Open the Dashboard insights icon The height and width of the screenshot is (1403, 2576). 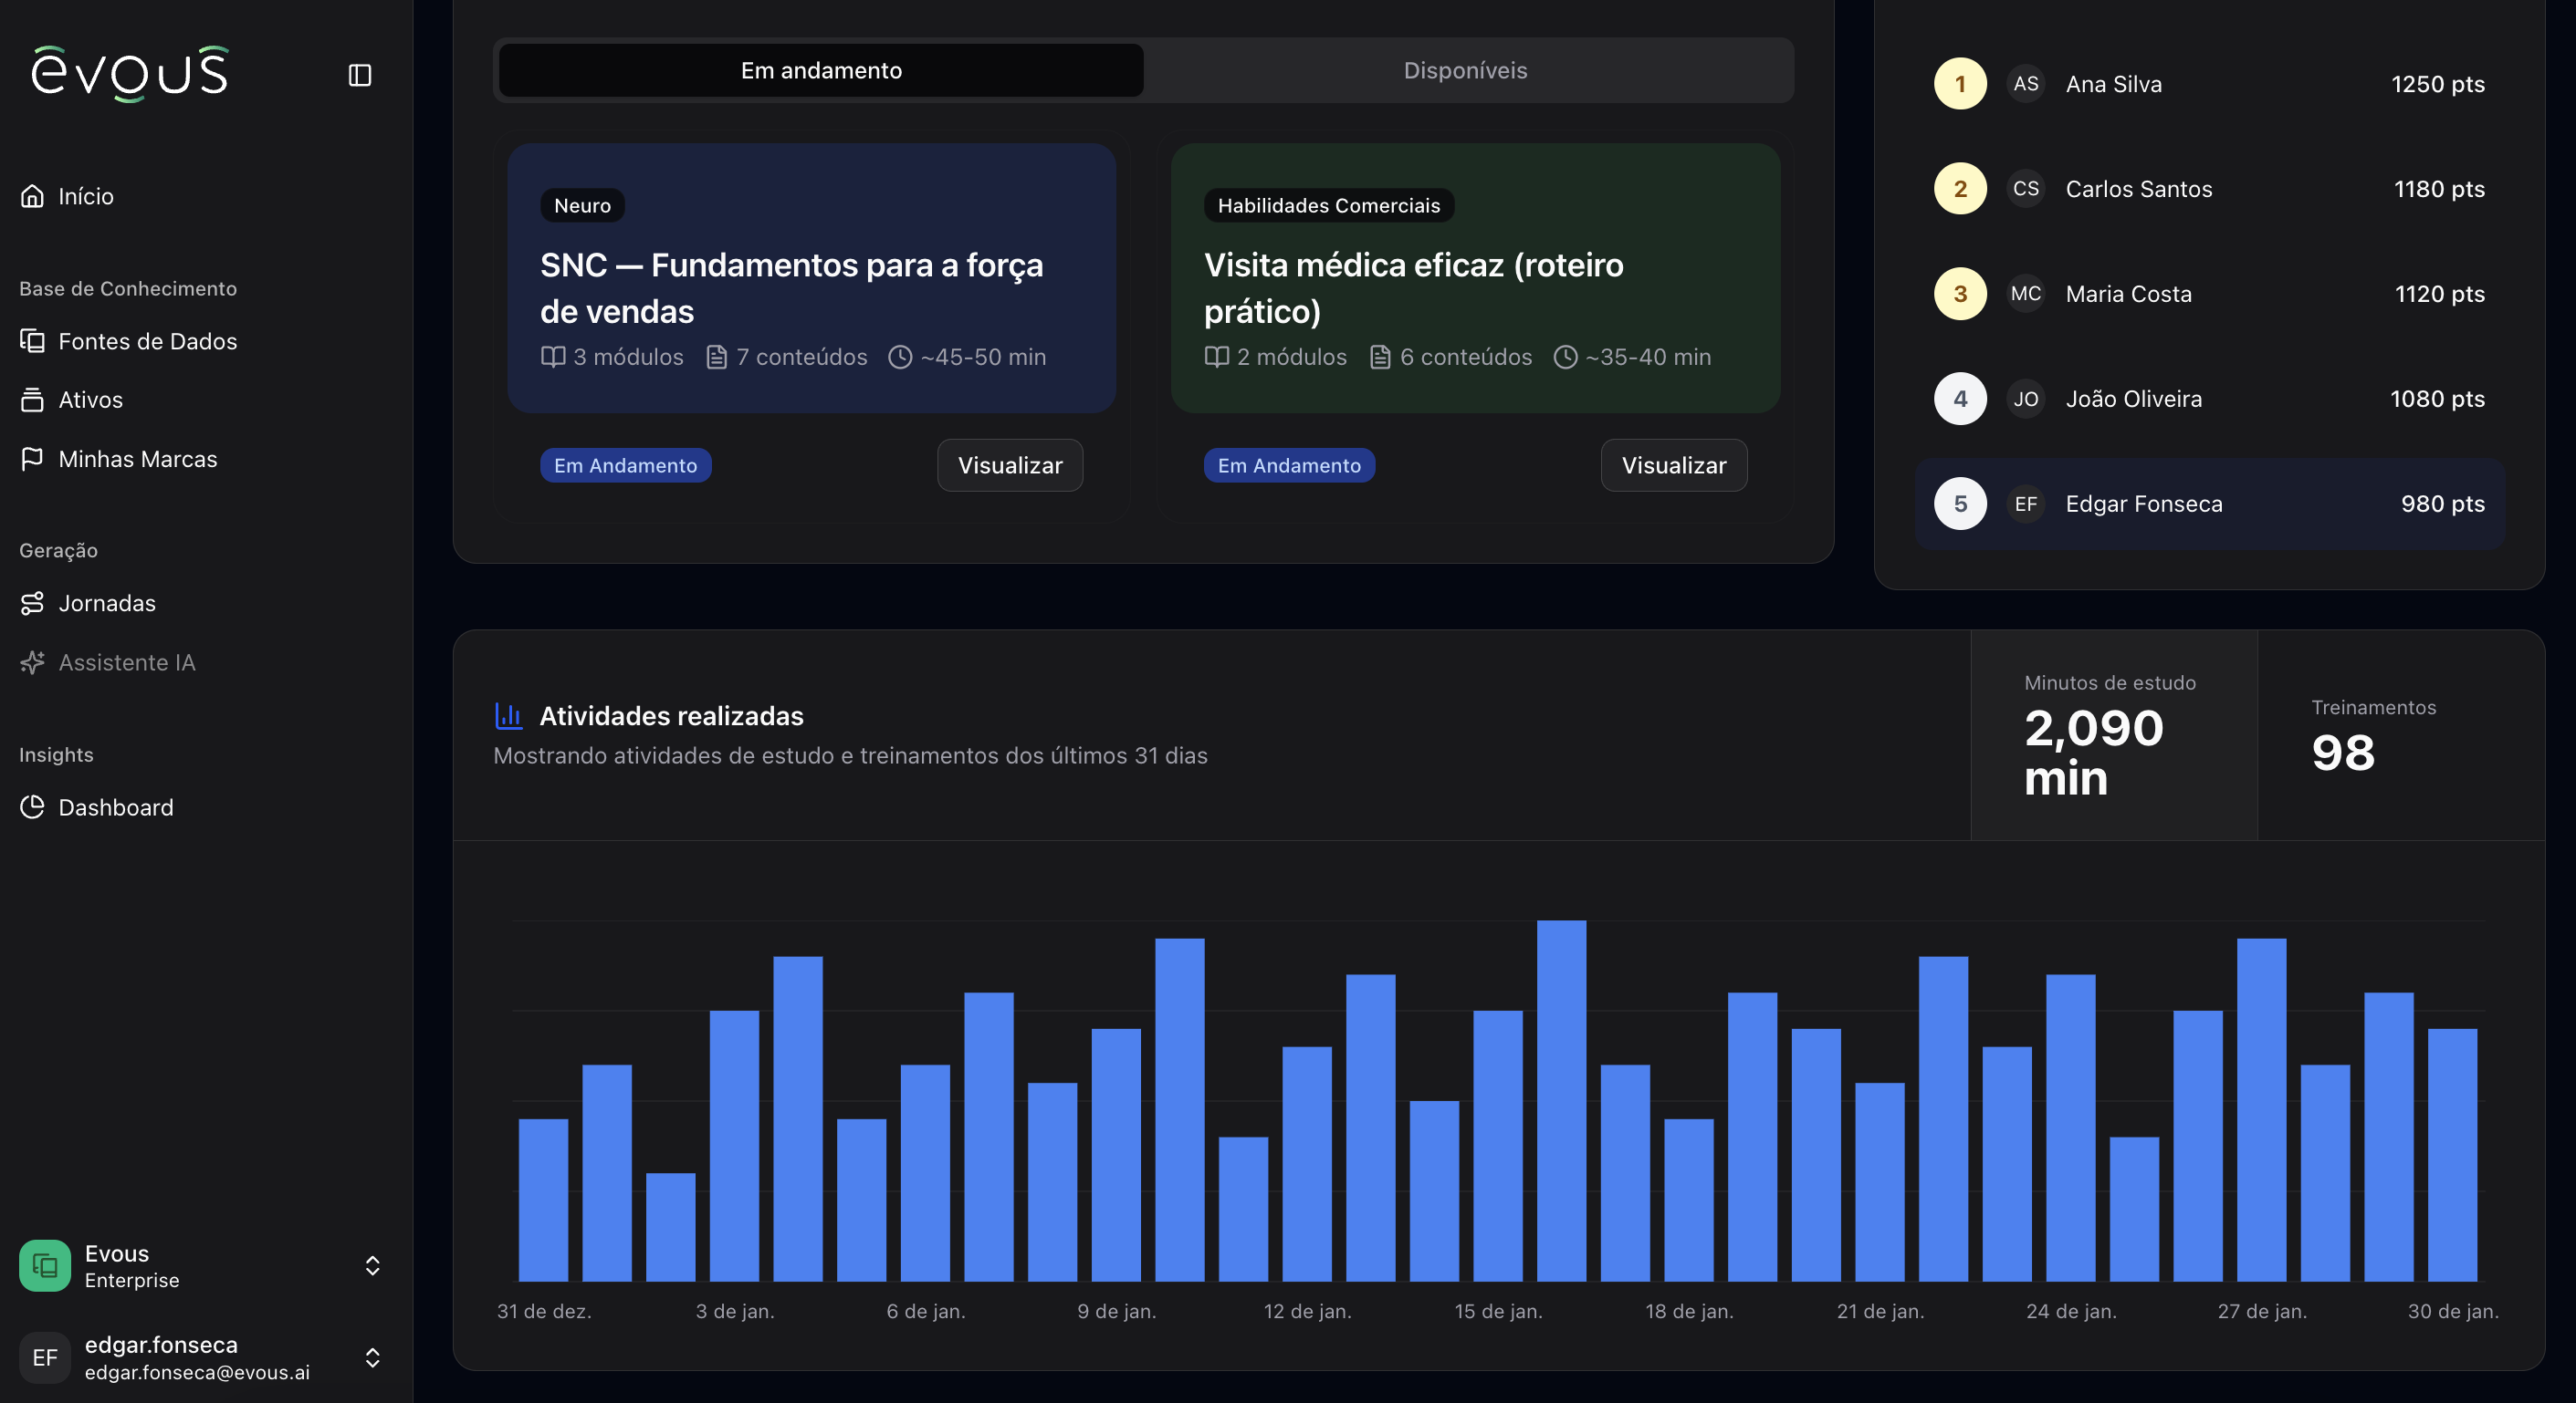click(33, 807)
